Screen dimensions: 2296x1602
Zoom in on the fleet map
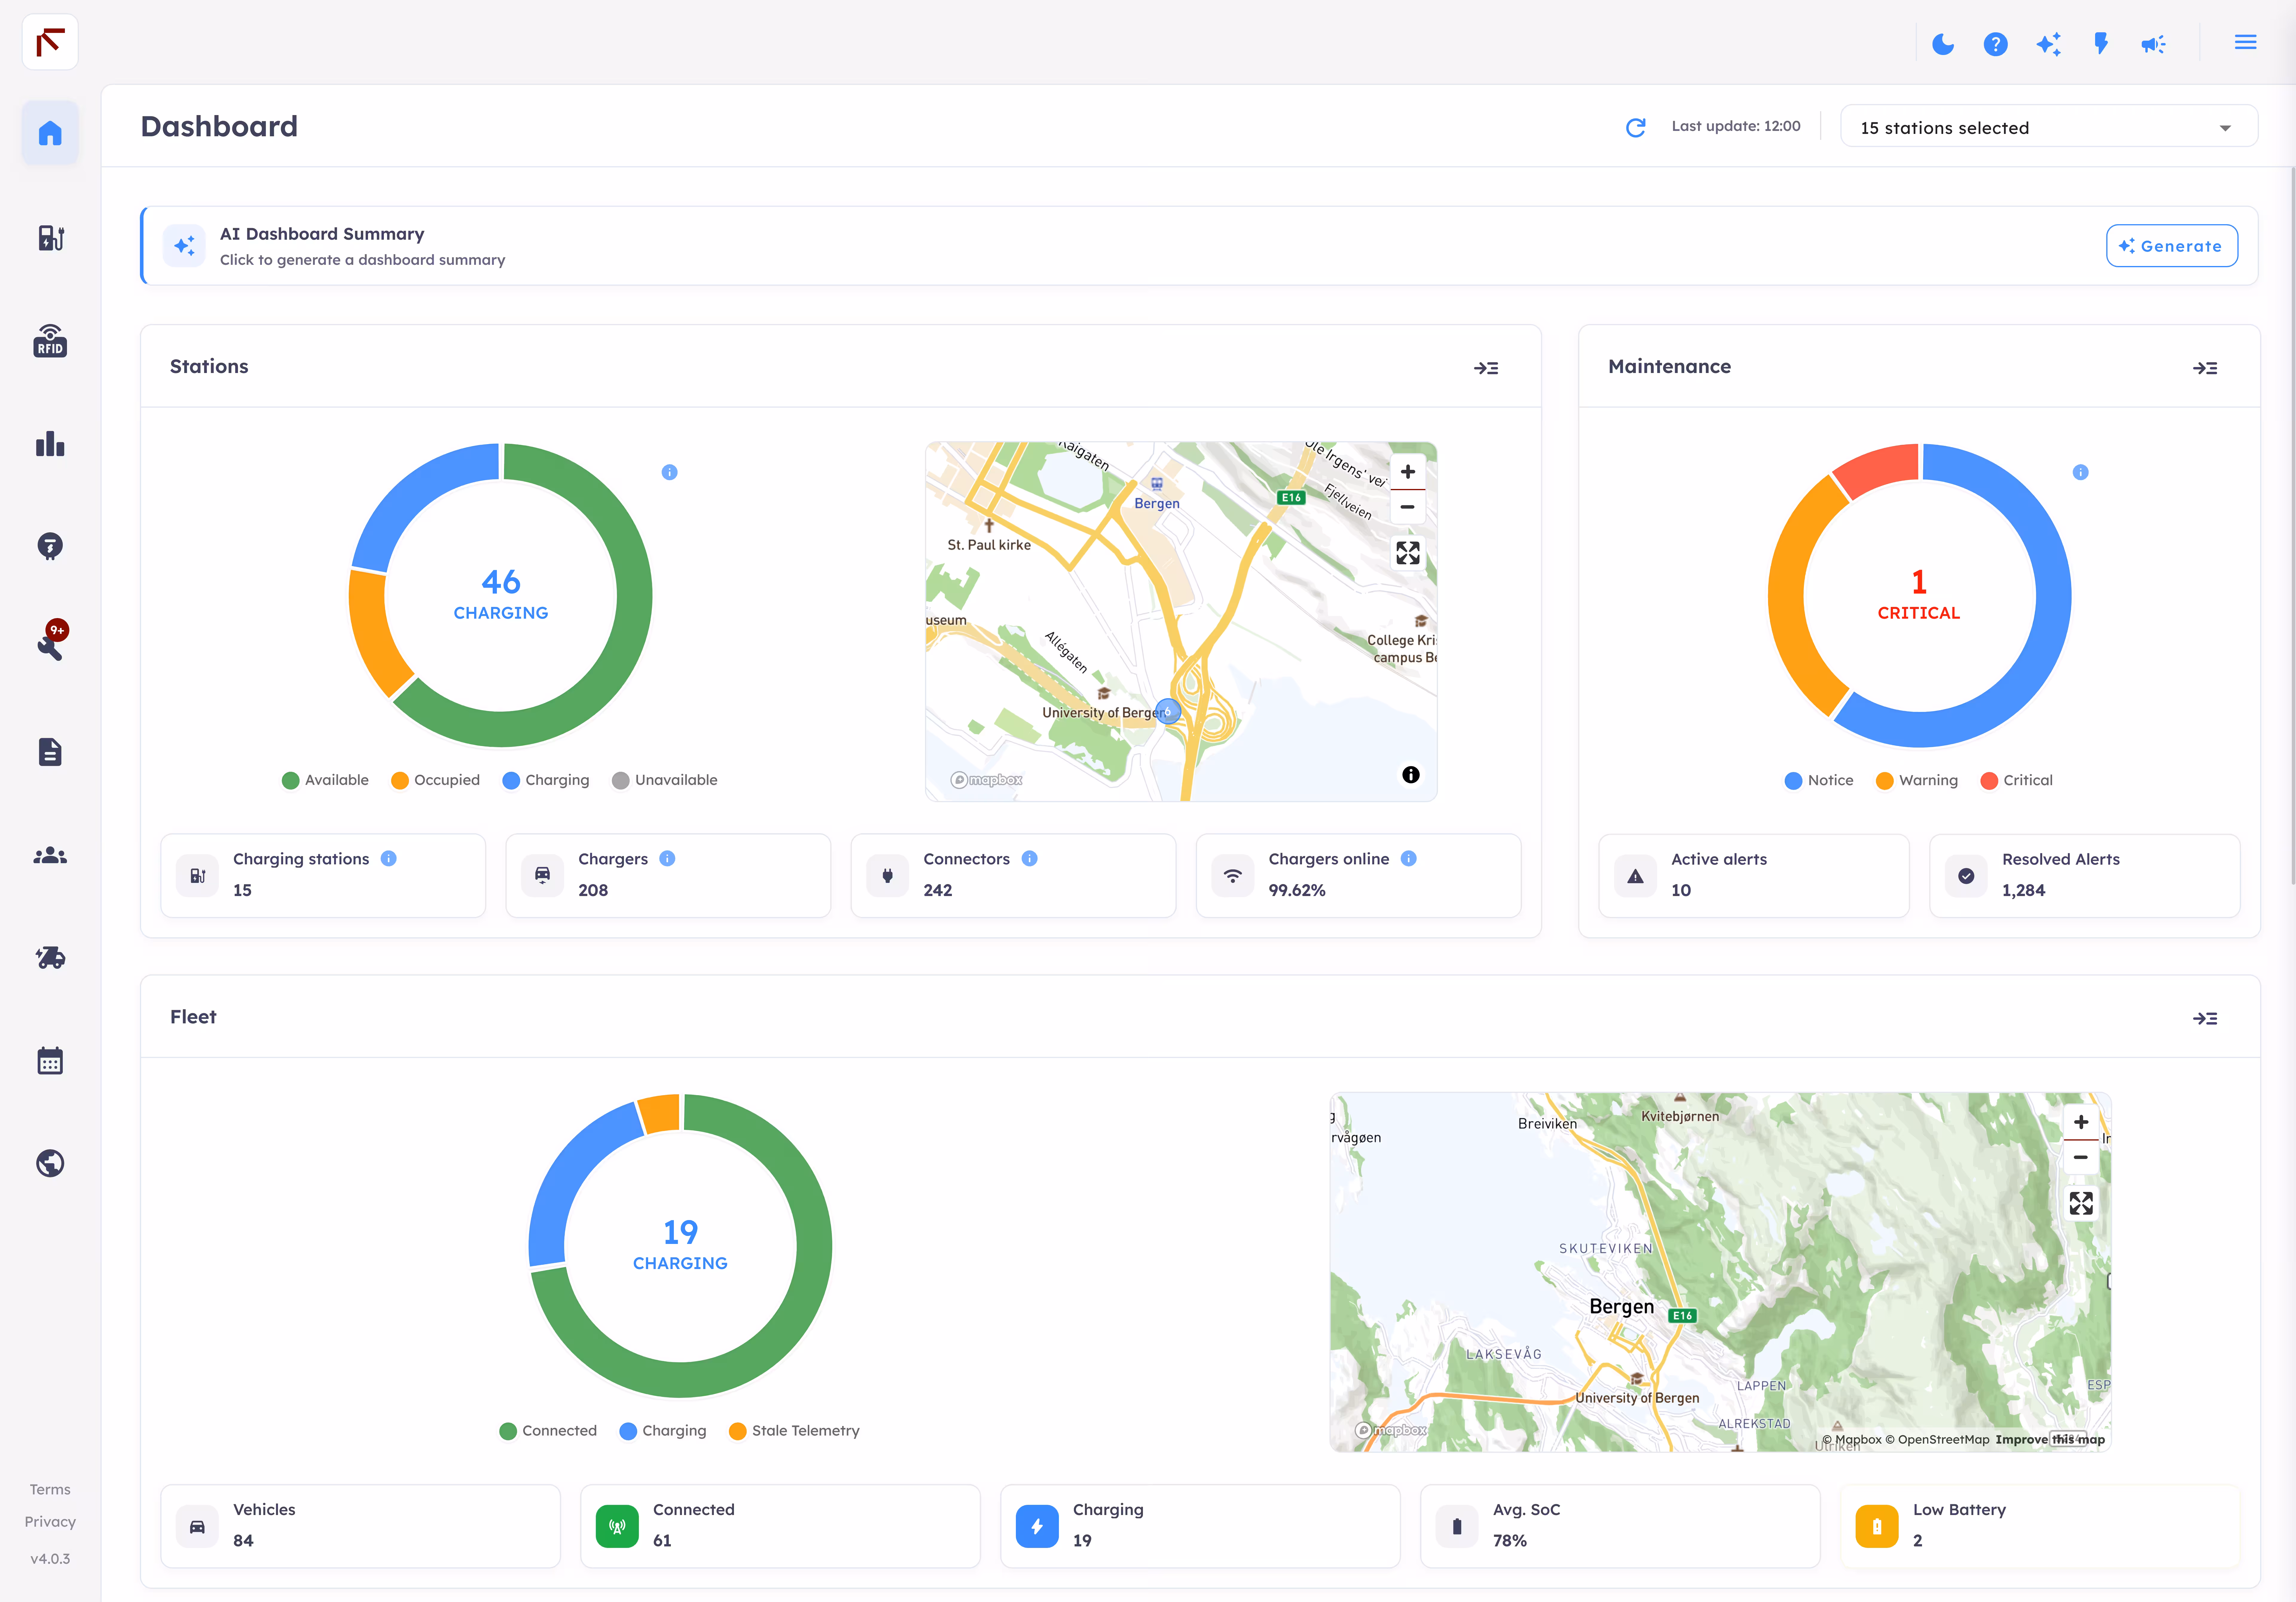(x=2081, y=1122)
